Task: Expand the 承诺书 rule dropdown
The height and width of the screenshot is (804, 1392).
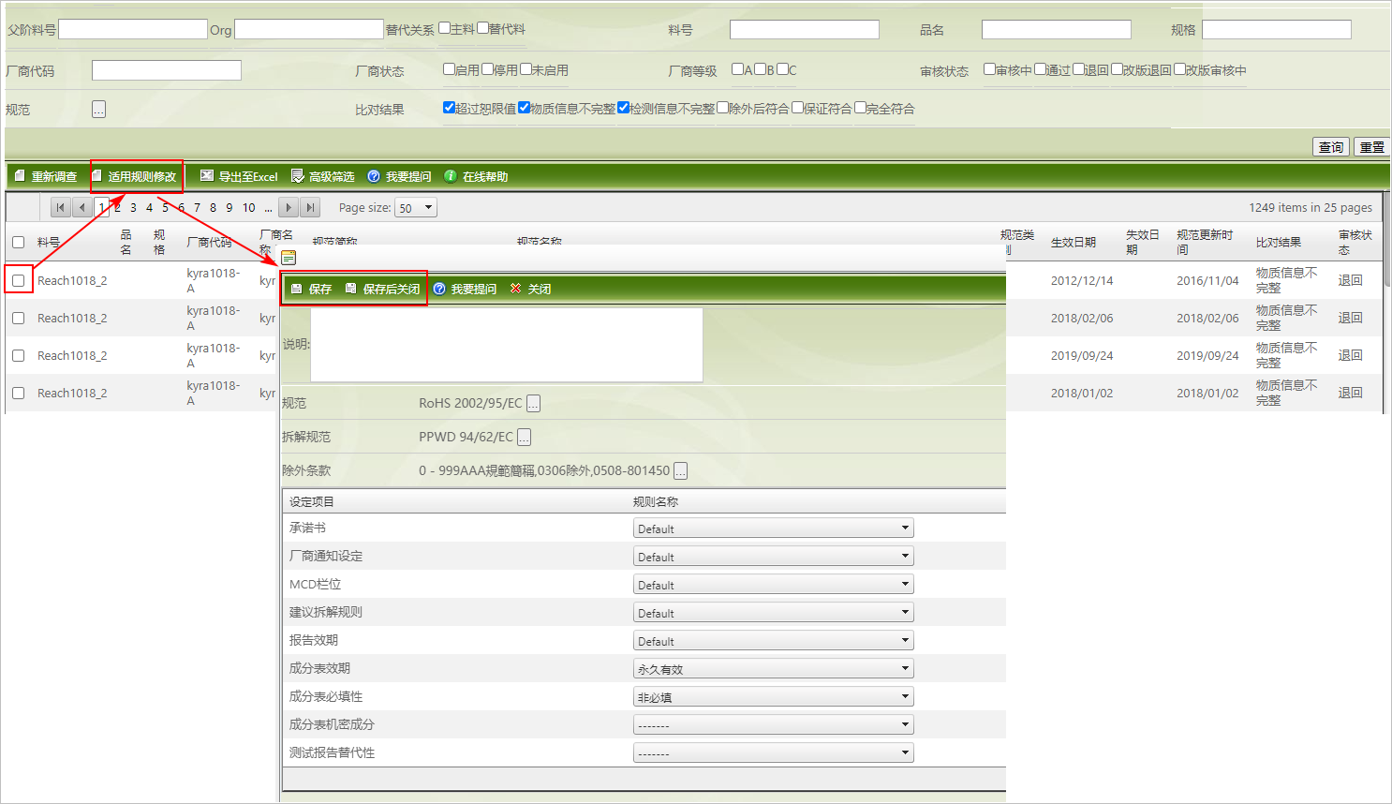Action: (x=774, y=529)
